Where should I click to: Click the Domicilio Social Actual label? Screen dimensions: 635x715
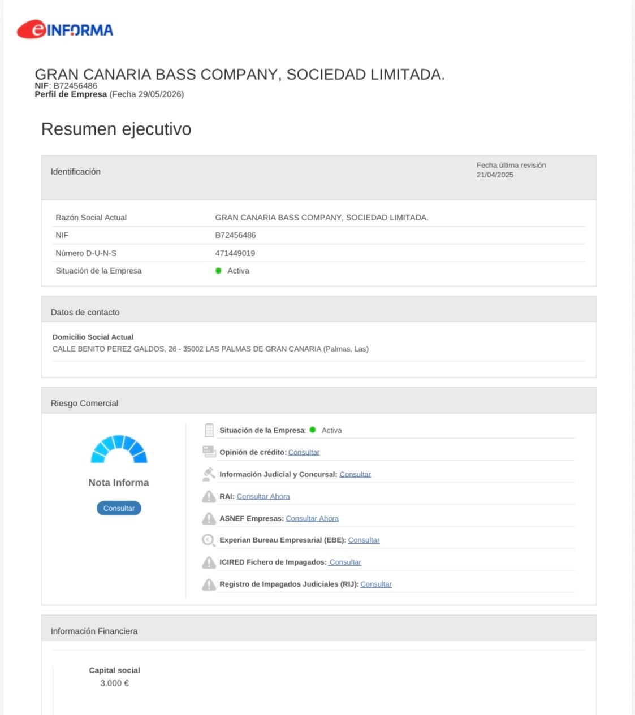click(x=93, y=337)
